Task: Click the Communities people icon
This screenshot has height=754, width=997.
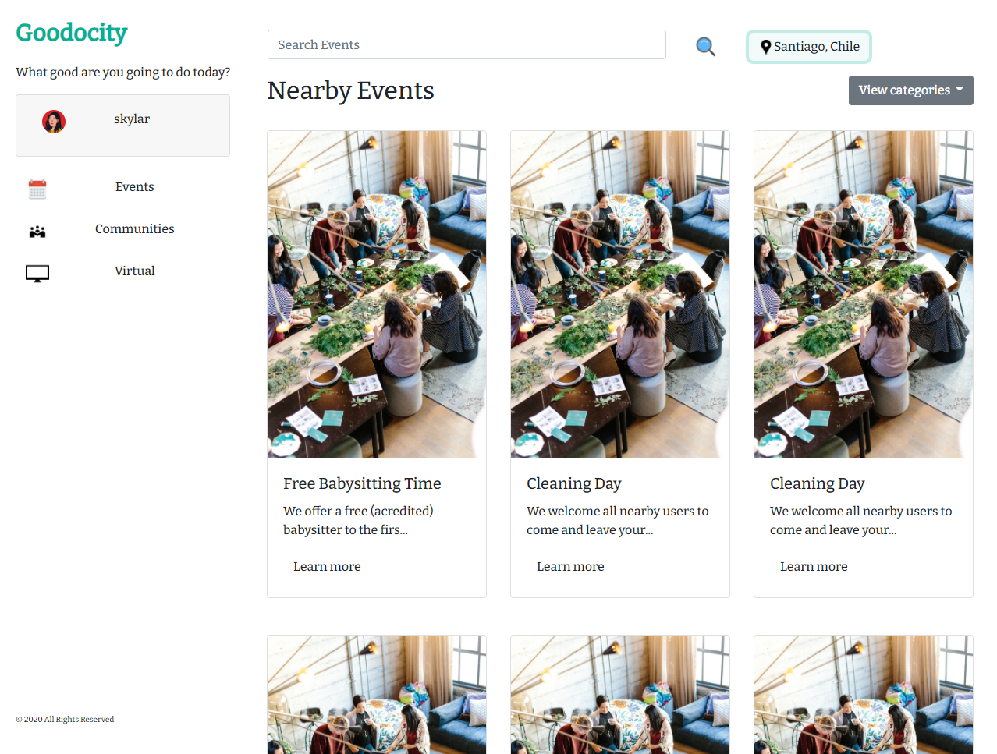Action: tap(37, 232)
